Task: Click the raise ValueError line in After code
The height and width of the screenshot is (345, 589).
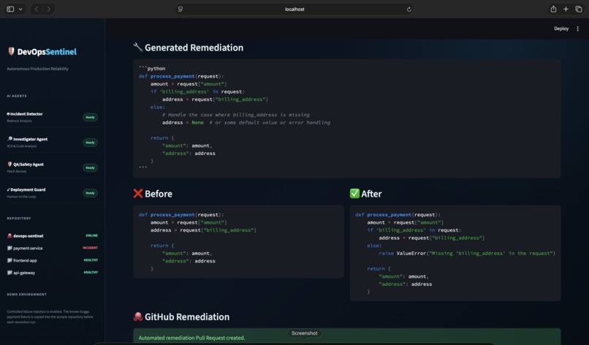Action: click(467, 254)
